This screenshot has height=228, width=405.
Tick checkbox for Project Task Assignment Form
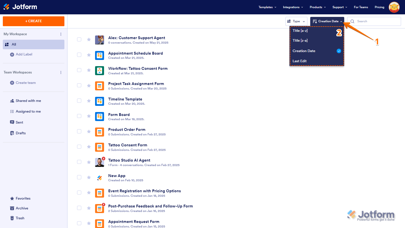(79, 85)
